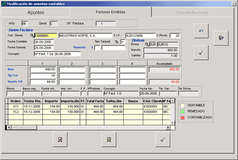
Task: Click the Cambio field 1.00
Action: coord(161,56)
